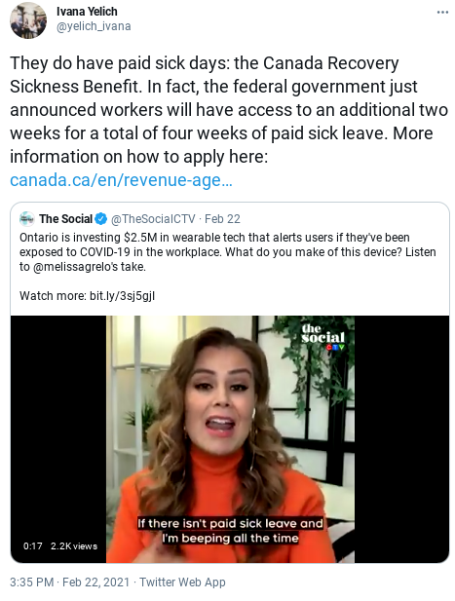Click the 2.2K views counter
Viewport: 455px width, 601px height.
point(74,545)
